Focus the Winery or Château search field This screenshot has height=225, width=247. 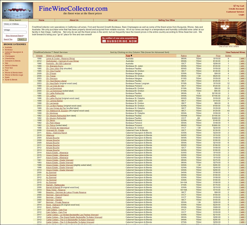tap(15, 26)
